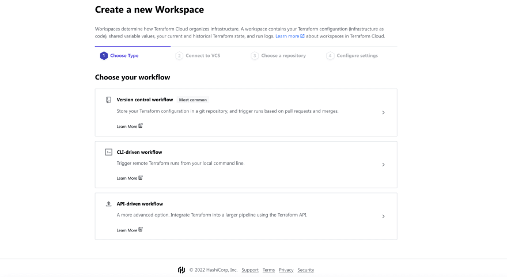
Task: Click the API-driven workflow upload icon
Action: coord(109,204)
